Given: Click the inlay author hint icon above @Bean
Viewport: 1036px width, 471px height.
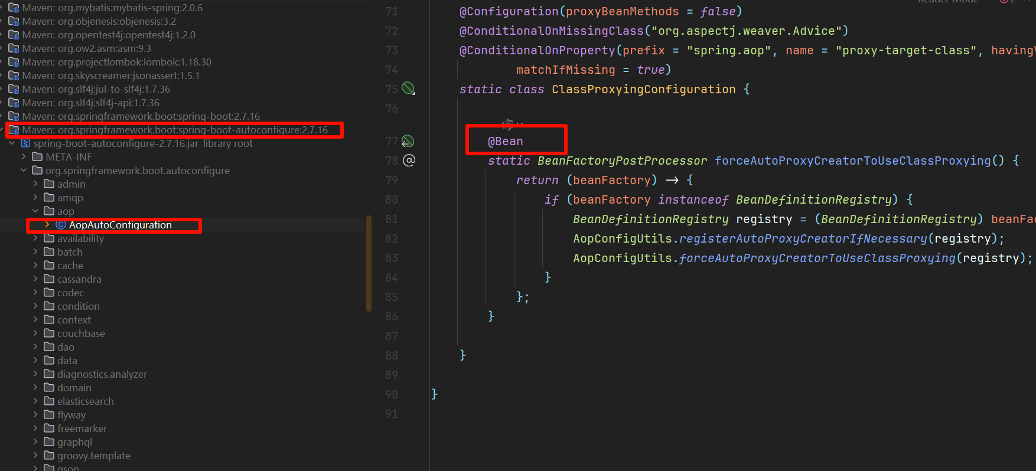Looking at the screenshot, I should [x=507, y=124].
